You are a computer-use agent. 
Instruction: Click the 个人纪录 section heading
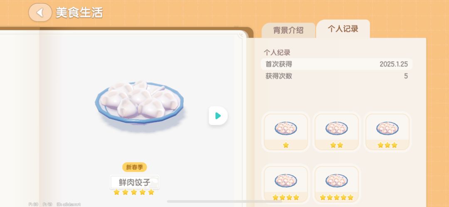(277, 52)
